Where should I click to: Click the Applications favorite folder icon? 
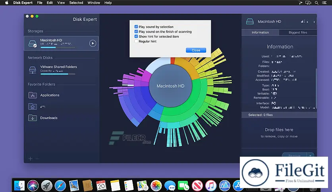(x=33, y=95)
